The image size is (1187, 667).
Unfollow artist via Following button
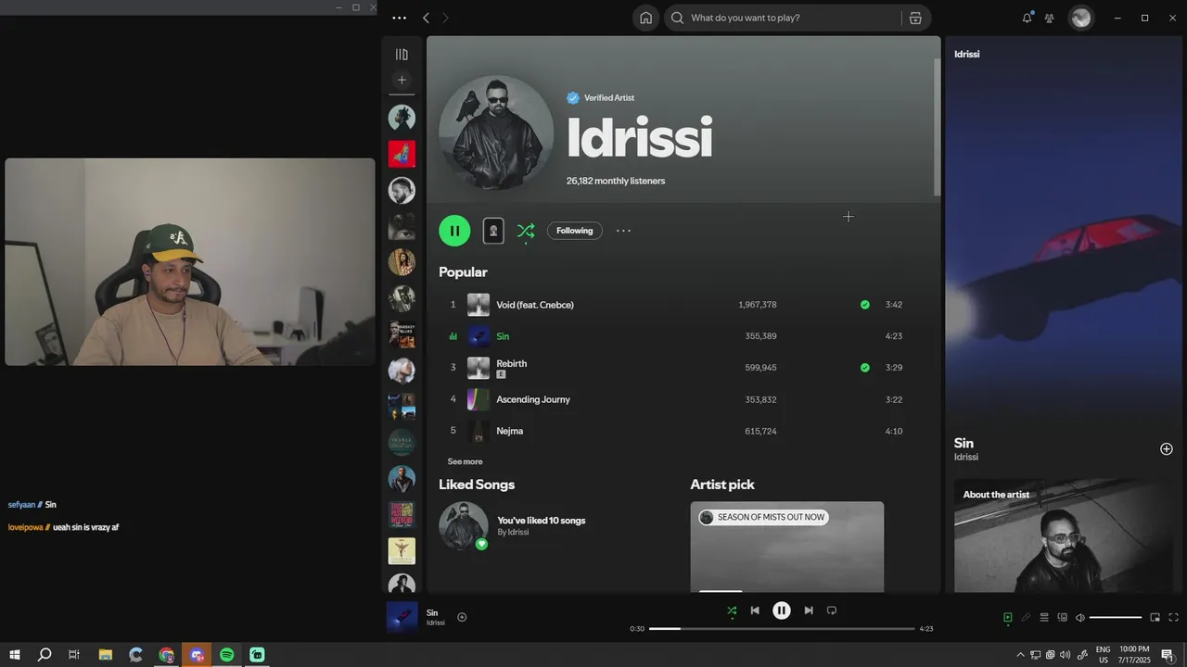575,231
